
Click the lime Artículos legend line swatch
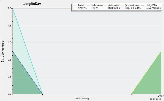click(x=105, y=5)
